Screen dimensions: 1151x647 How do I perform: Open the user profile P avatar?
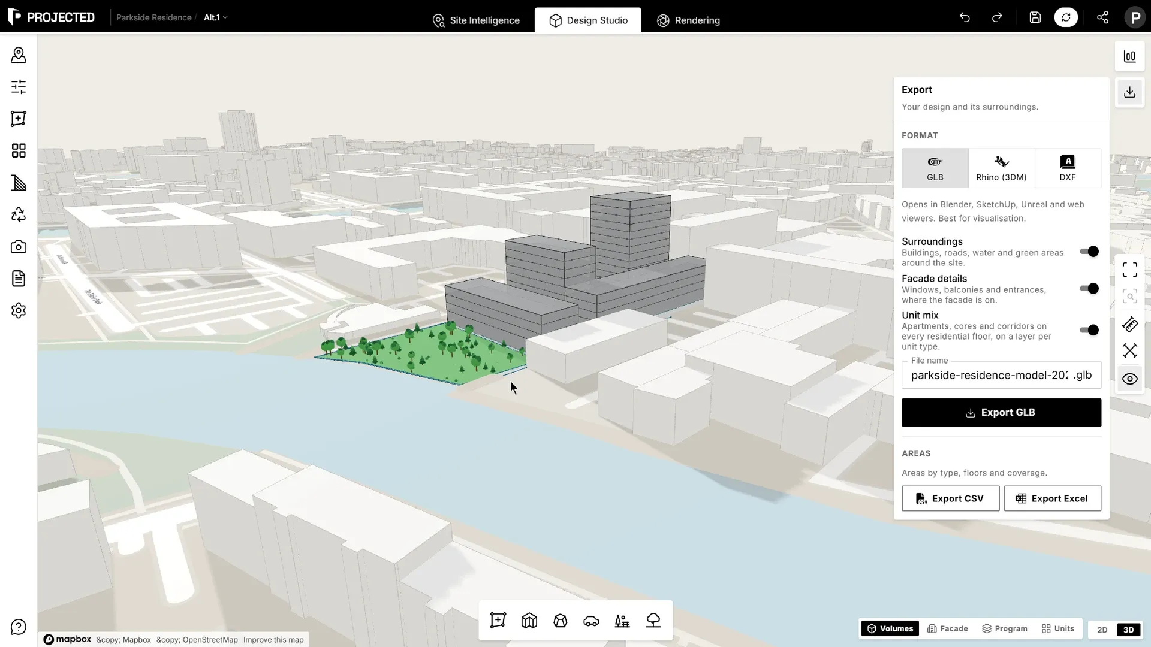coord(1135,17)
